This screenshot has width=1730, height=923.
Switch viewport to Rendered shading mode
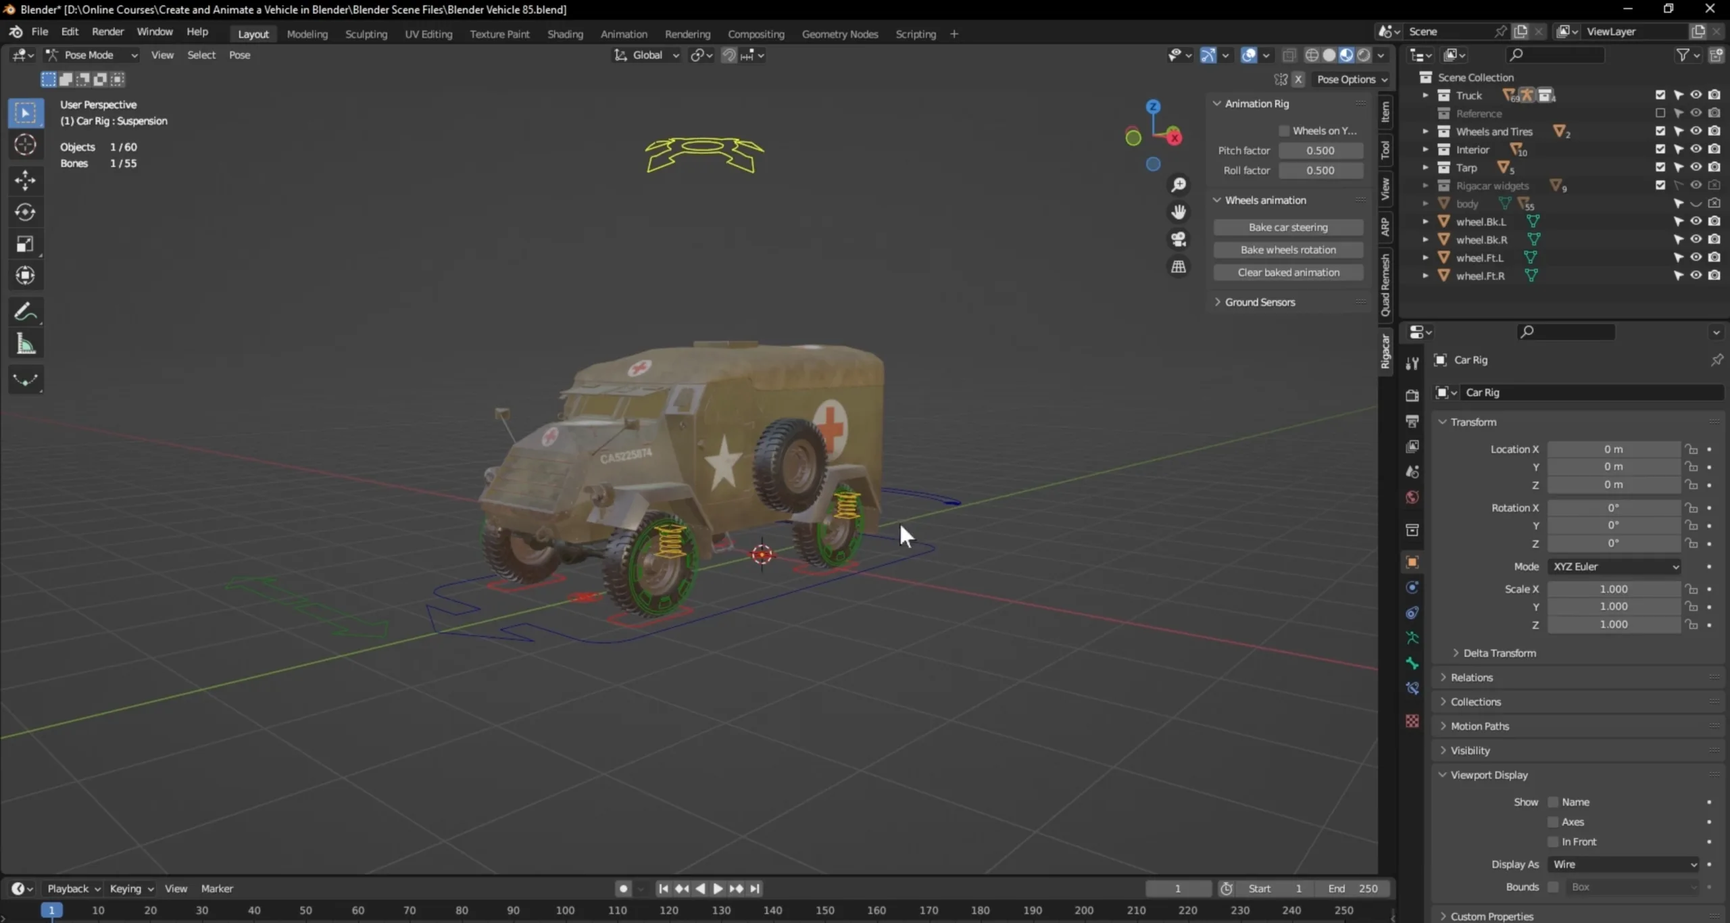[1362, 55]
